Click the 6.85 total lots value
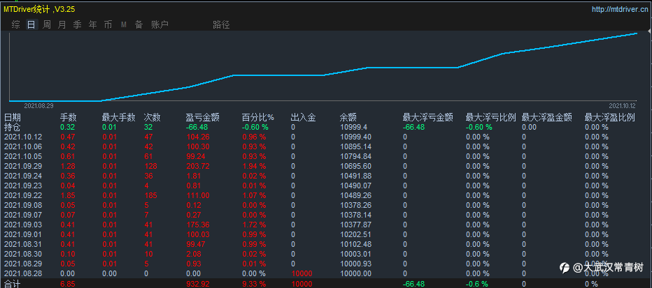This screenshot has width=652, height=288. (67, 284)
